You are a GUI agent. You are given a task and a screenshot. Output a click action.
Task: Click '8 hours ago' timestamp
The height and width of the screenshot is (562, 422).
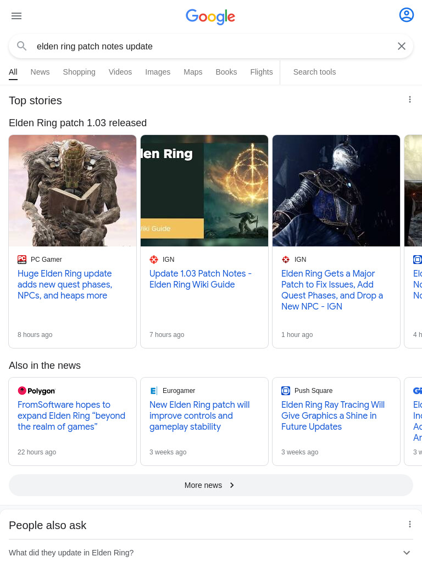point(35,334)
